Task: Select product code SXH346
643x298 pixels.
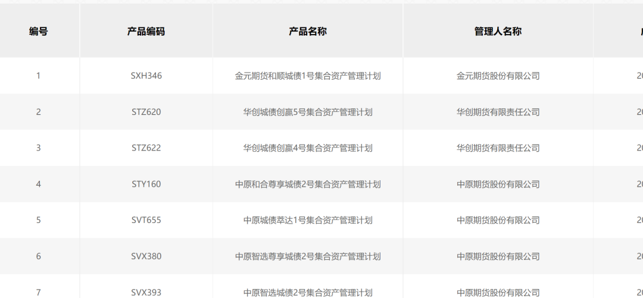Action: 146,76
